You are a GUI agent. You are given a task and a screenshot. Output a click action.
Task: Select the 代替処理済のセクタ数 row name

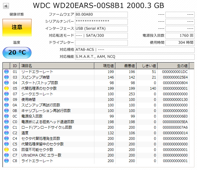tap(39, 88)
